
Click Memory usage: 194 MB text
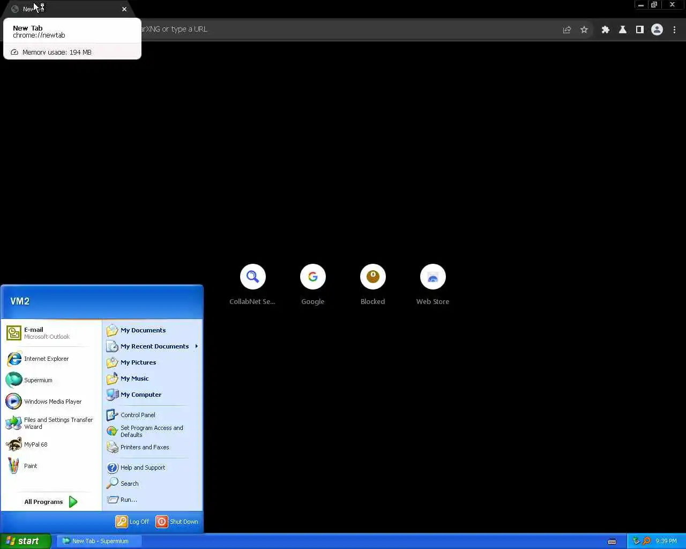coord(57,52)
